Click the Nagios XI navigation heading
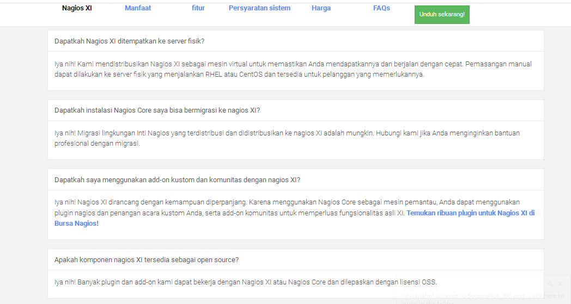 [77, 8]
